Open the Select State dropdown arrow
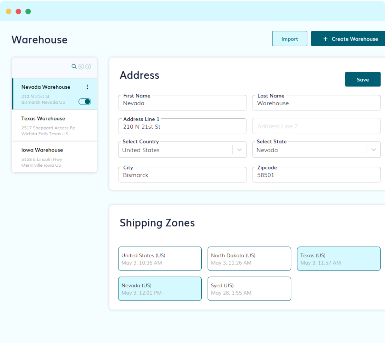The image size is (385, 343). pos(373,150)
